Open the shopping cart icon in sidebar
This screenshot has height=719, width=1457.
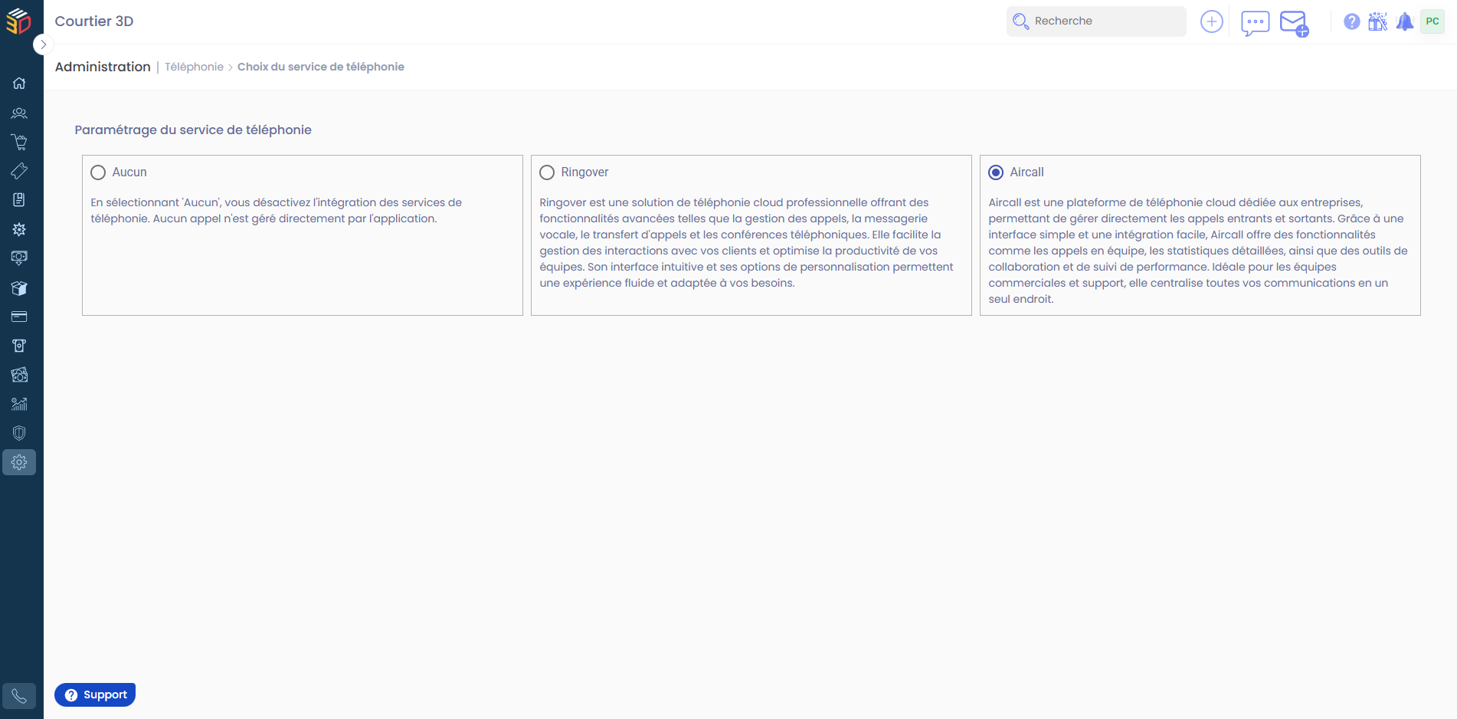[19, 143]
